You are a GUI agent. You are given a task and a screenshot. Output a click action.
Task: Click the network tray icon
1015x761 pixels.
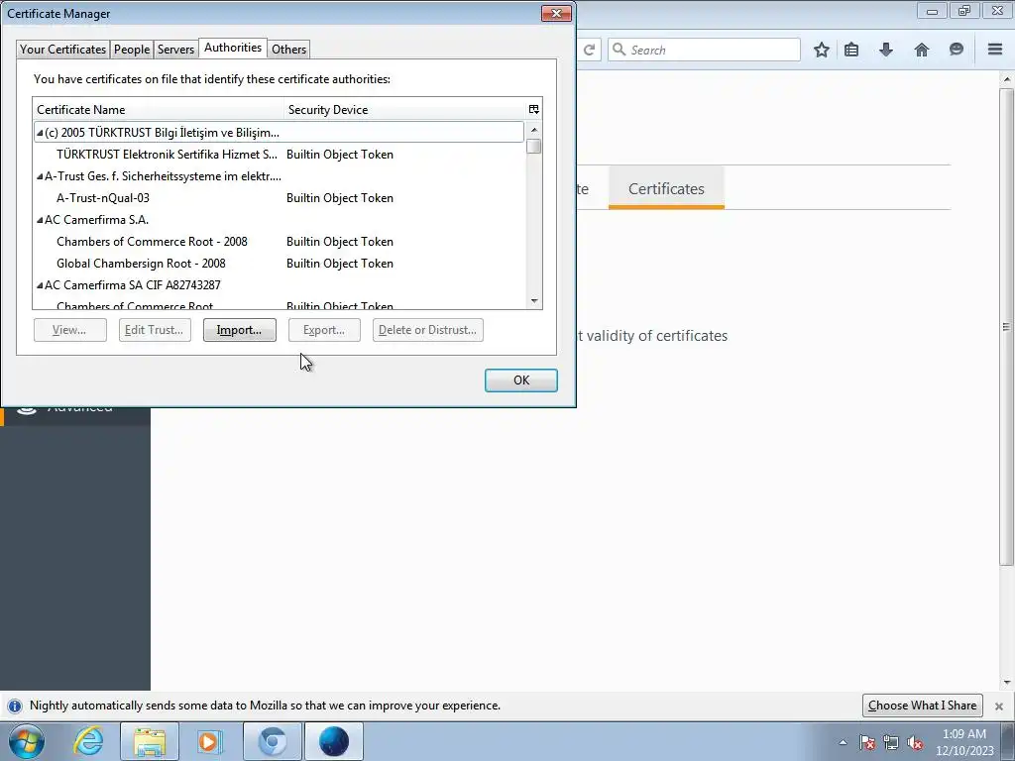[x=891, y=742]
